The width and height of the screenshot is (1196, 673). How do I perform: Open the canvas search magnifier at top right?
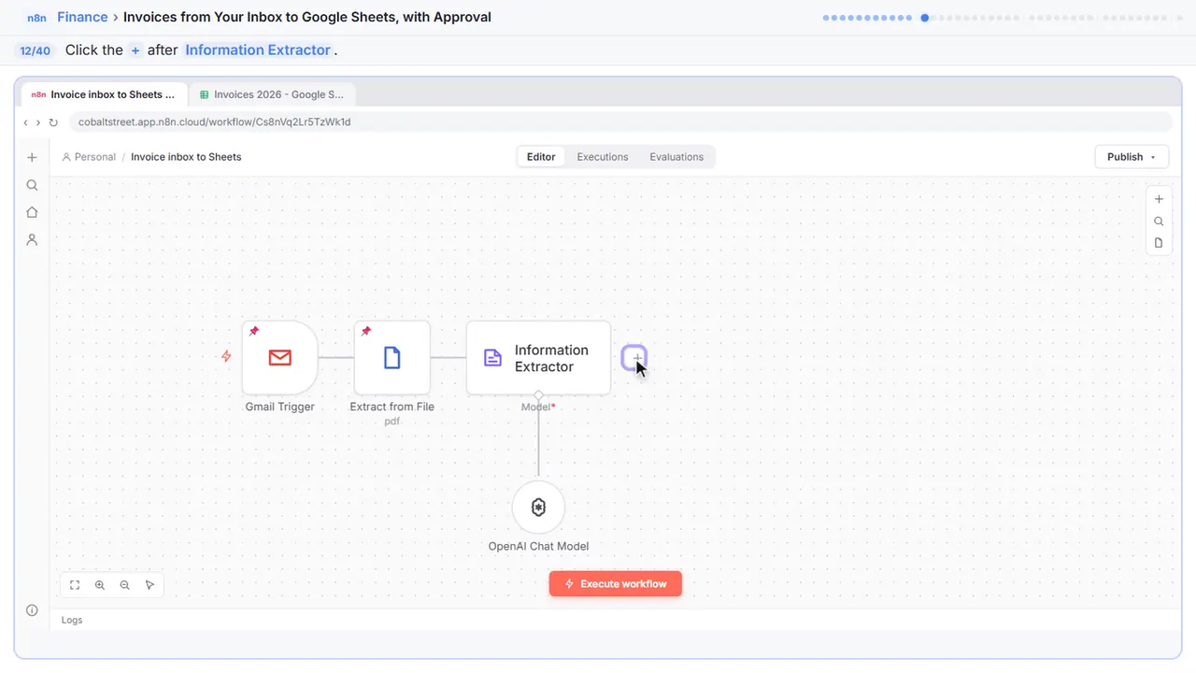point(1159,222)
